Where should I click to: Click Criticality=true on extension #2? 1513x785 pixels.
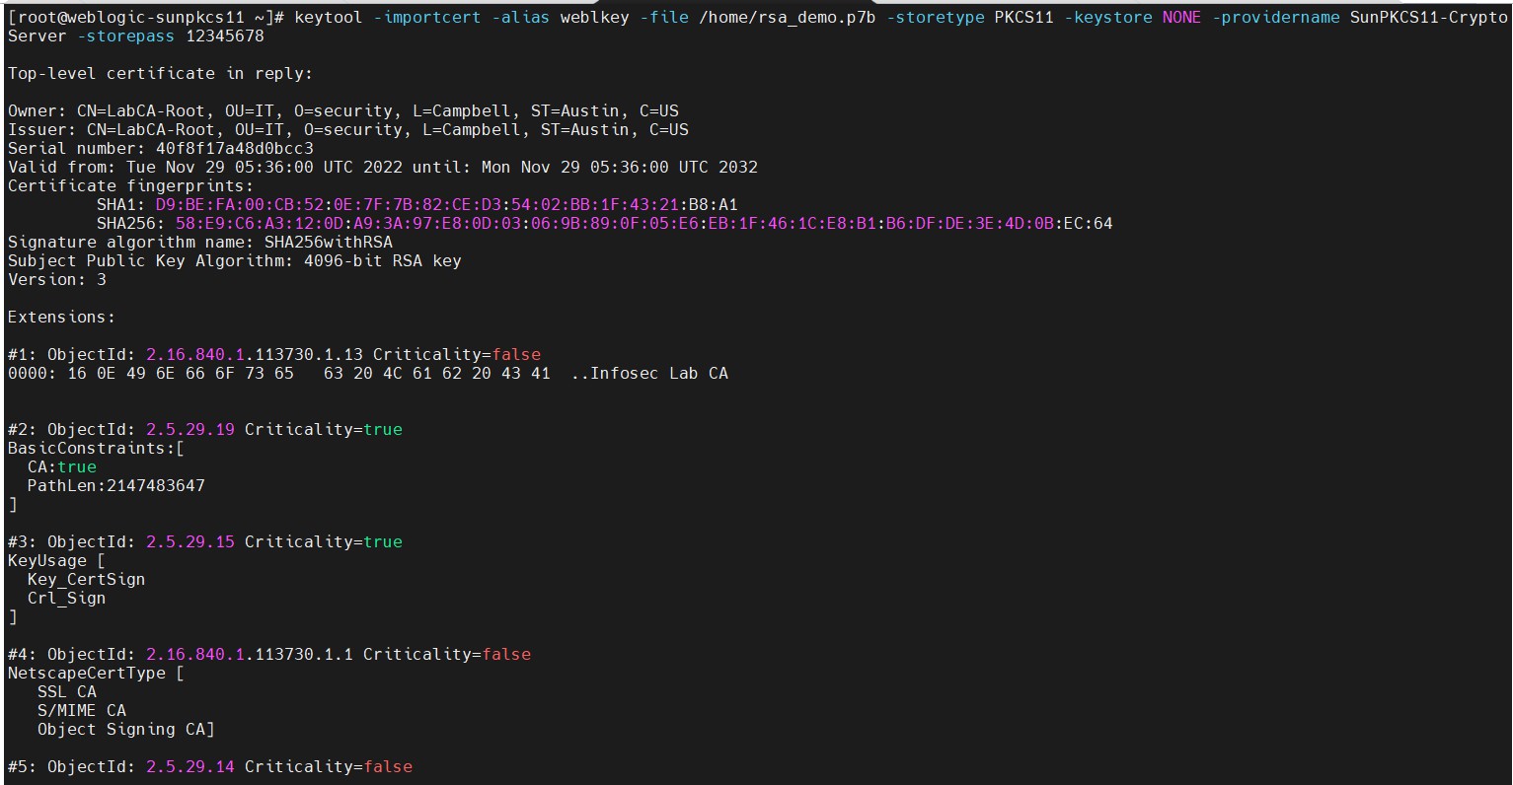click(x=324, y=430)
